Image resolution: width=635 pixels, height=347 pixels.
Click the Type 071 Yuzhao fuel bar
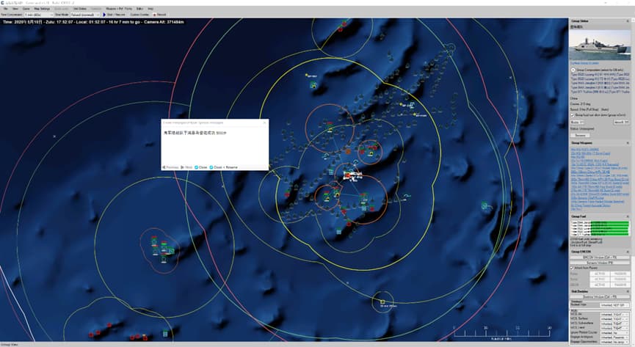click(609, 235)
